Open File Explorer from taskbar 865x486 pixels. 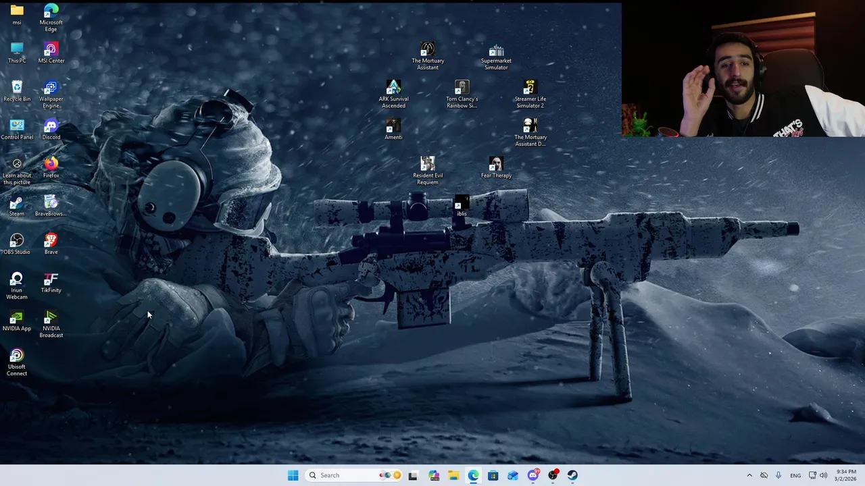click(x=453, y=475)
